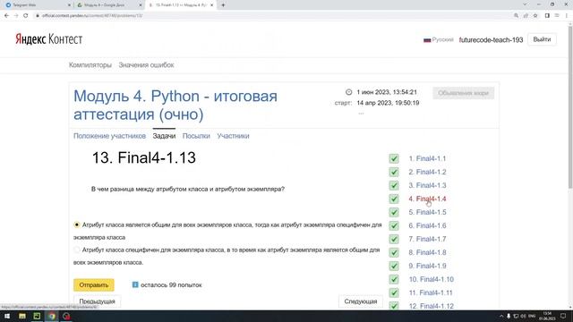The height and width of the screenshot is (322, 573).
Task: Open problem 4. Final4-1.4
Action: tap(428, 199)
